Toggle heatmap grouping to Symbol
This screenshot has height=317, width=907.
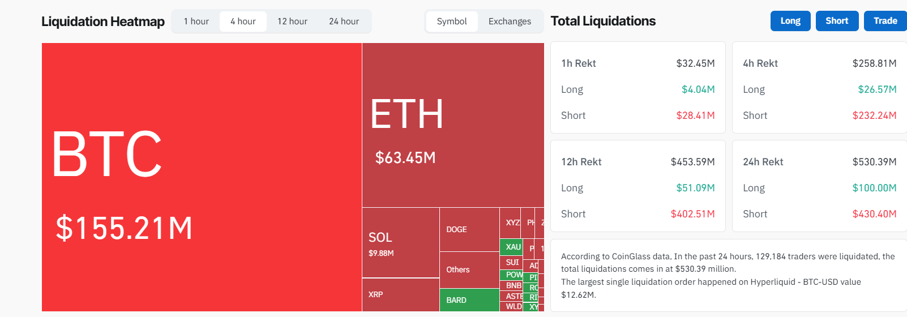pyautogui.click(x=452, y=22)
